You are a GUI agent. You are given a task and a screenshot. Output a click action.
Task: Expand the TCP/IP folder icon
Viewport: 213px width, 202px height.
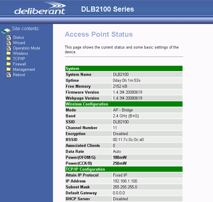point(9,59)
